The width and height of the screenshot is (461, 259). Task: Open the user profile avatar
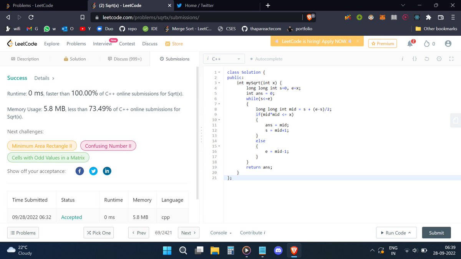[448, 44]
